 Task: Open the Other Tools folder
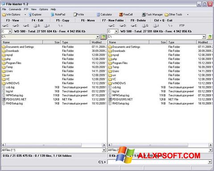click(x=173, y=15)
